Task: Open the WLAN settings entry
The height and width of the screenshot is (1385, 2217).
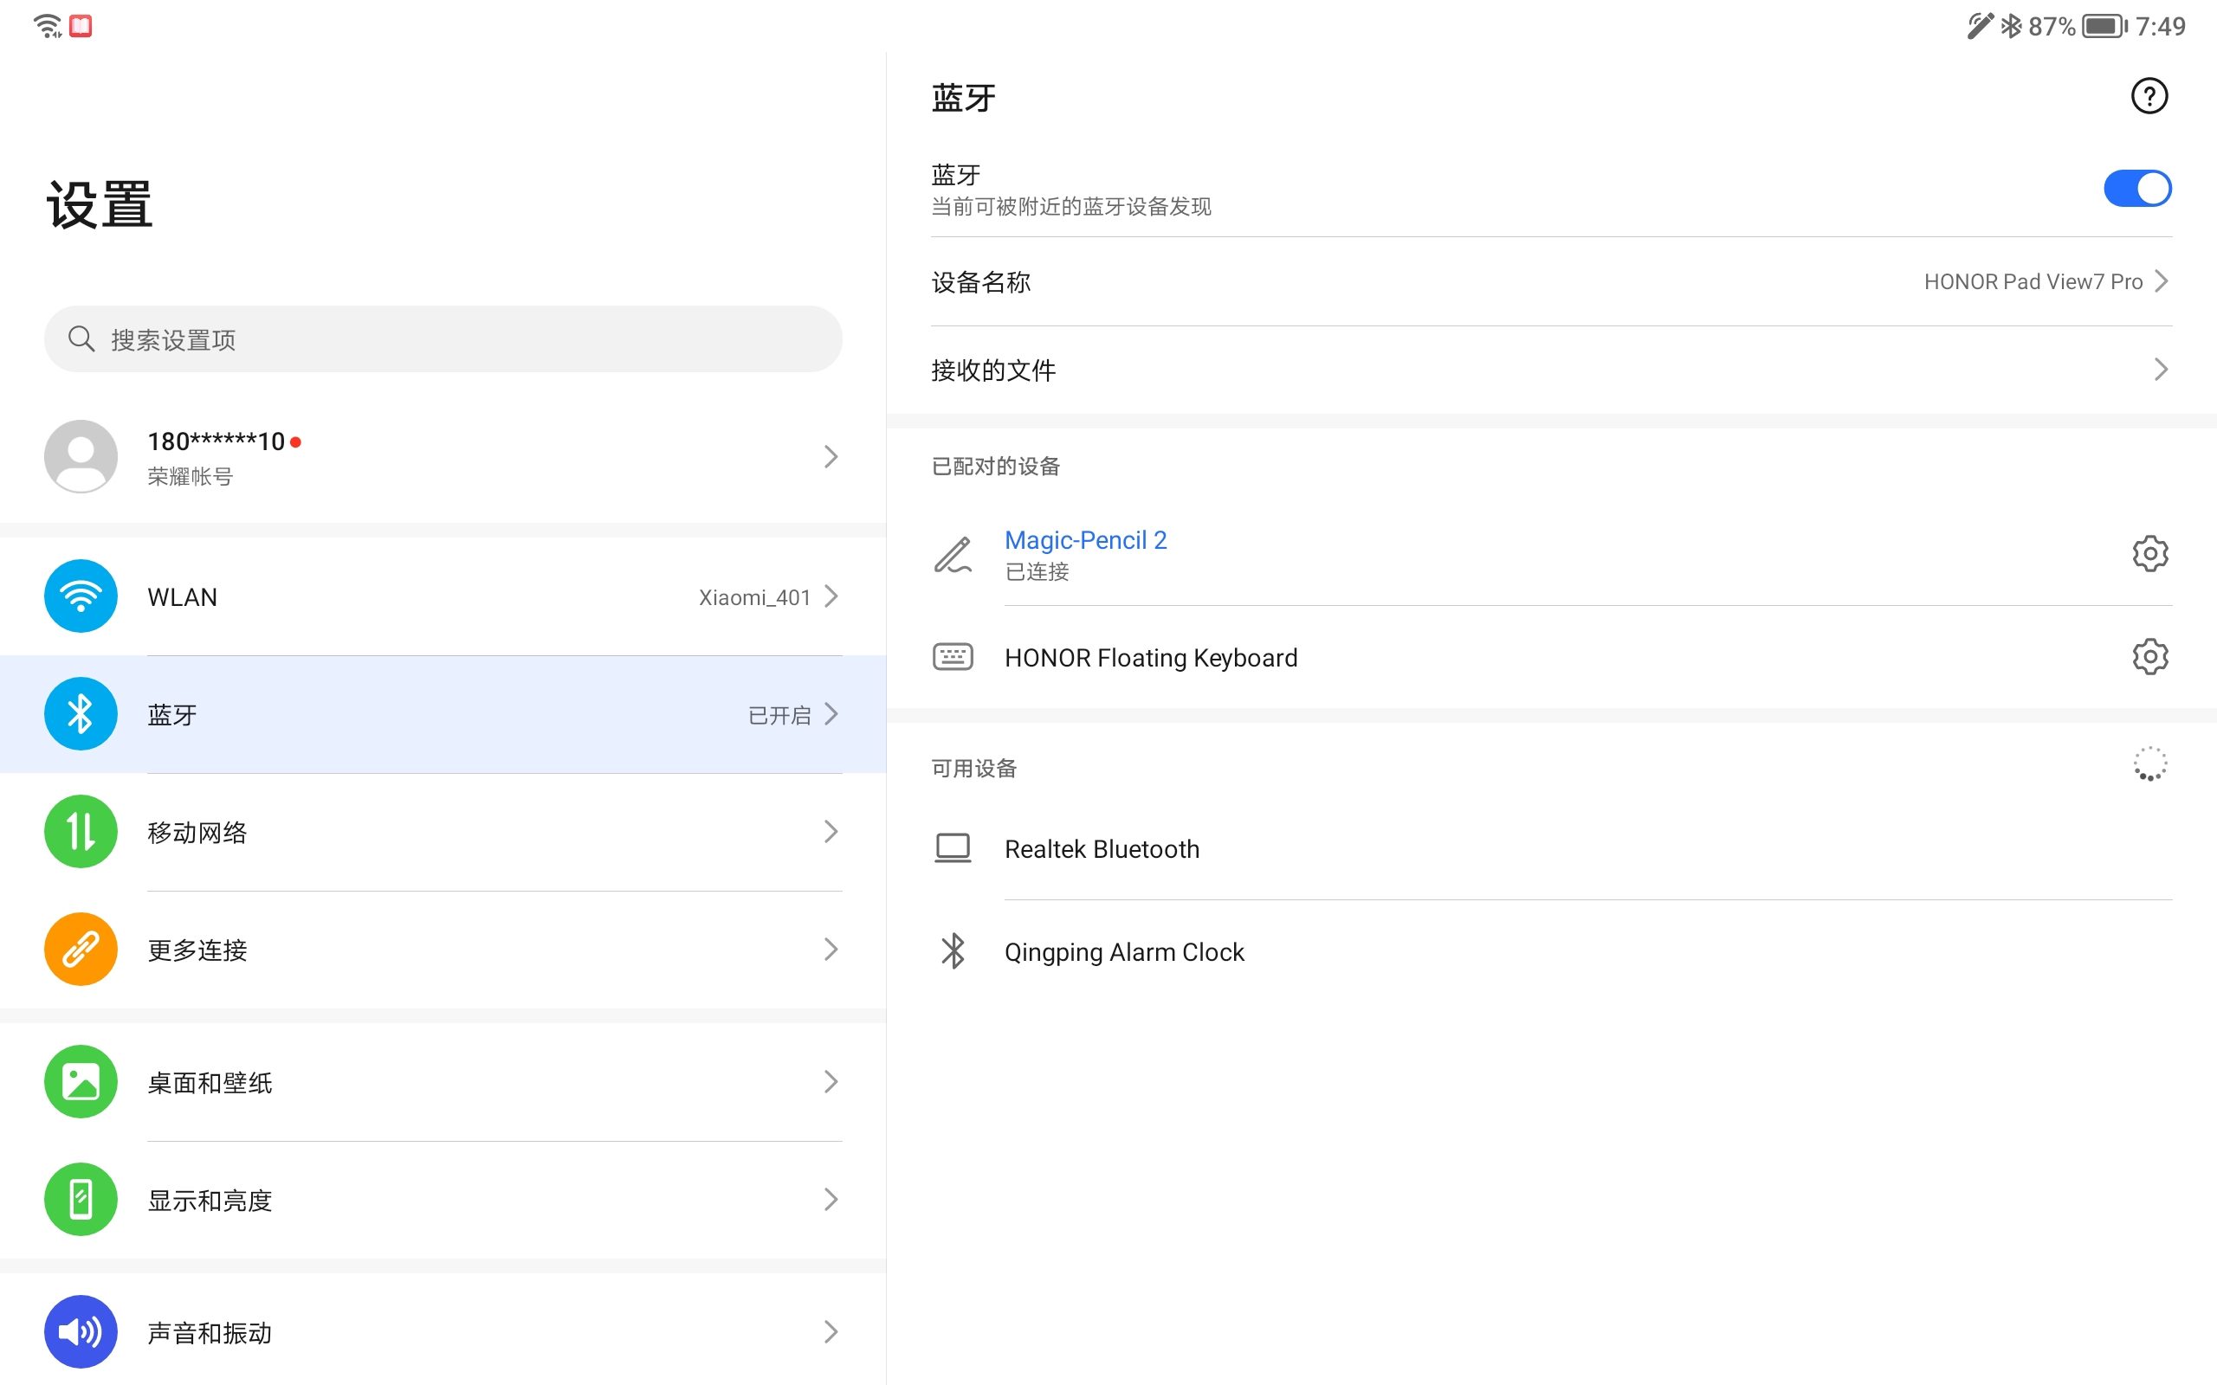Action: [x=443, y=596]
